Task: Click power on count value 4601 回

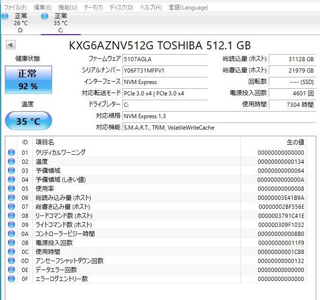Action: [x=292, y=94]
